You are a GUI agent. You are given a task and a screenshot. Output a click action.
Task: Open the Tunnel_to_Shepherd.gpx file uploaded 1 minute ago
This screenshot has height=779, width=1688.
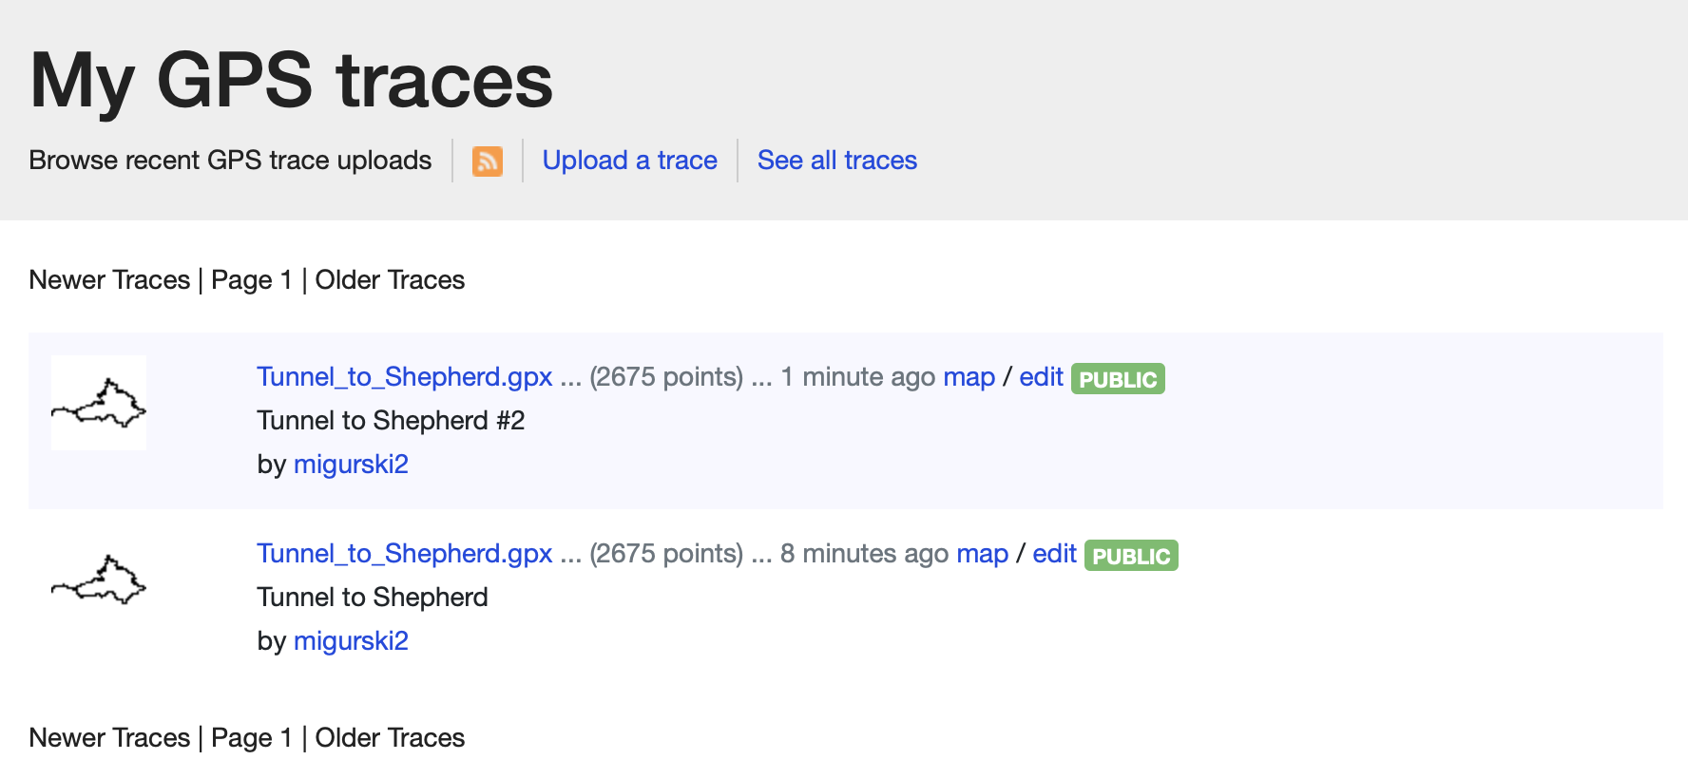(404, 377)
